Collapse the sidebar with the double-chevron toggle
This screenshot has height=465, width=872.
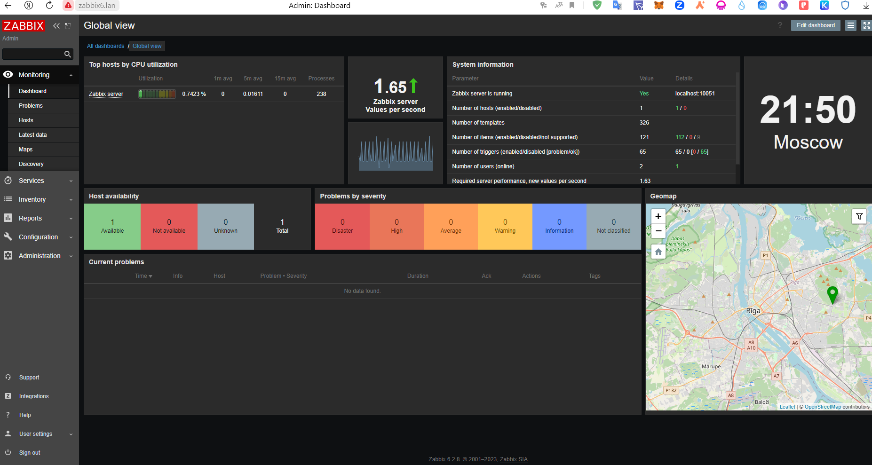click(56, 26)
